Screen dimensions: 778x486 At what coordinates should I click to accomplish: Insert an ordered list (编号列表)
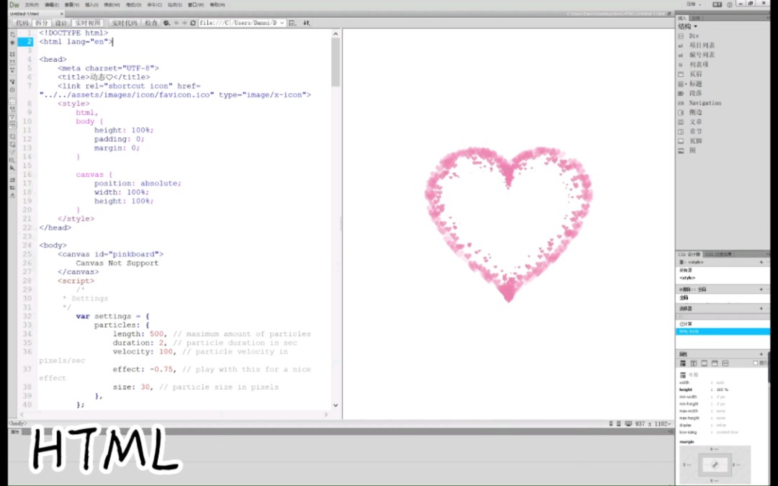[x=702, y=55]
